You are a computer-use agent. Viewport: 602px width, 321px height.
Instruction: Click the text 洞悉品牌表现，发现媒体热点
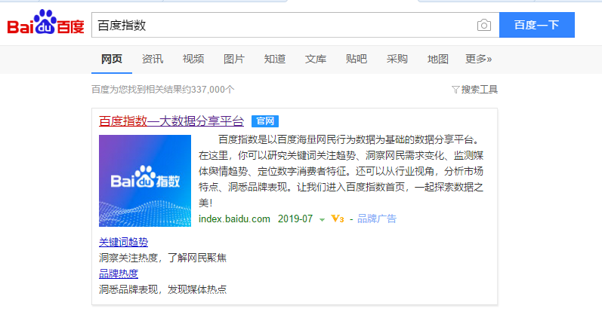click(163, 289)
